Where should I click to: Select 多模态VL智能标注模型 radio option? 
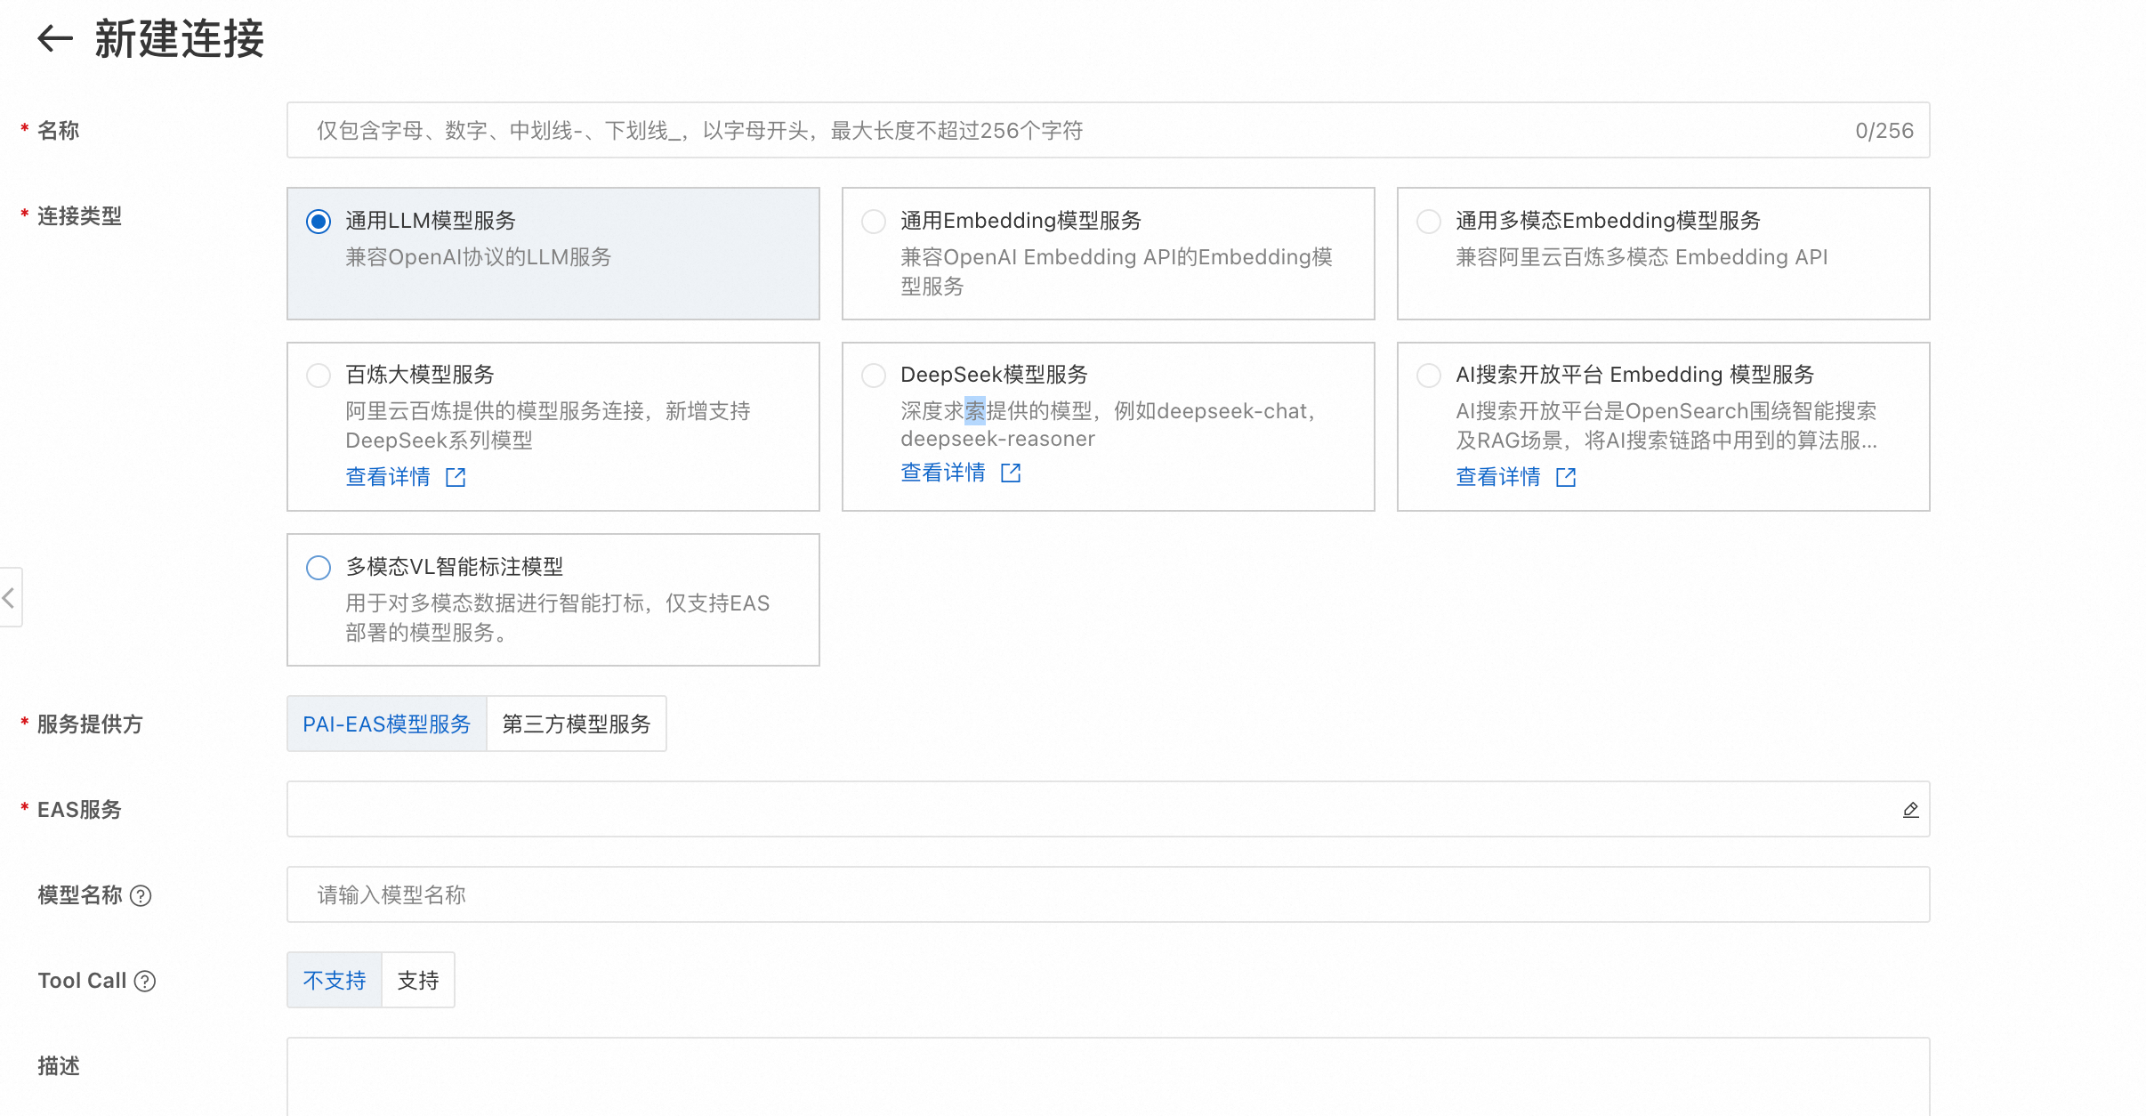pos(319,568)
